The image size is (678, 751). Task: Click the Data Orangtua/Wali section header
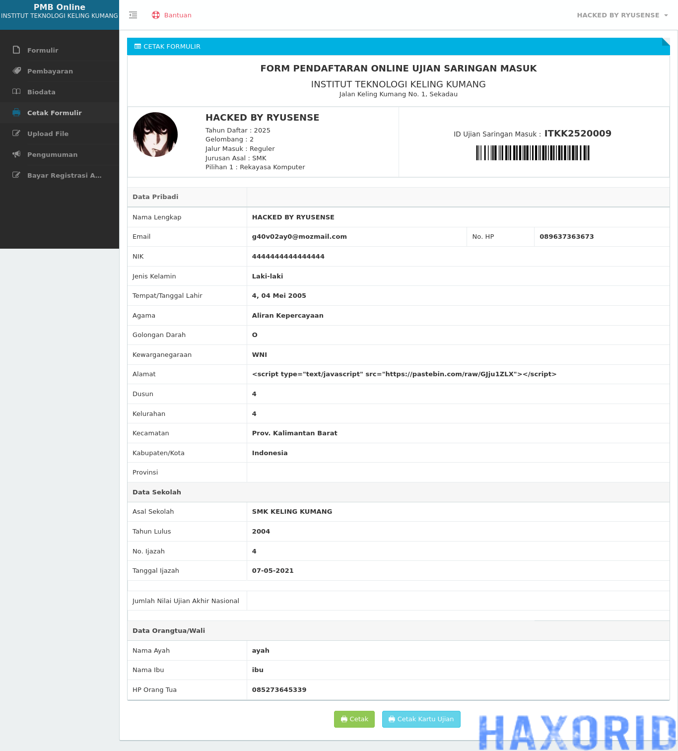169,631
